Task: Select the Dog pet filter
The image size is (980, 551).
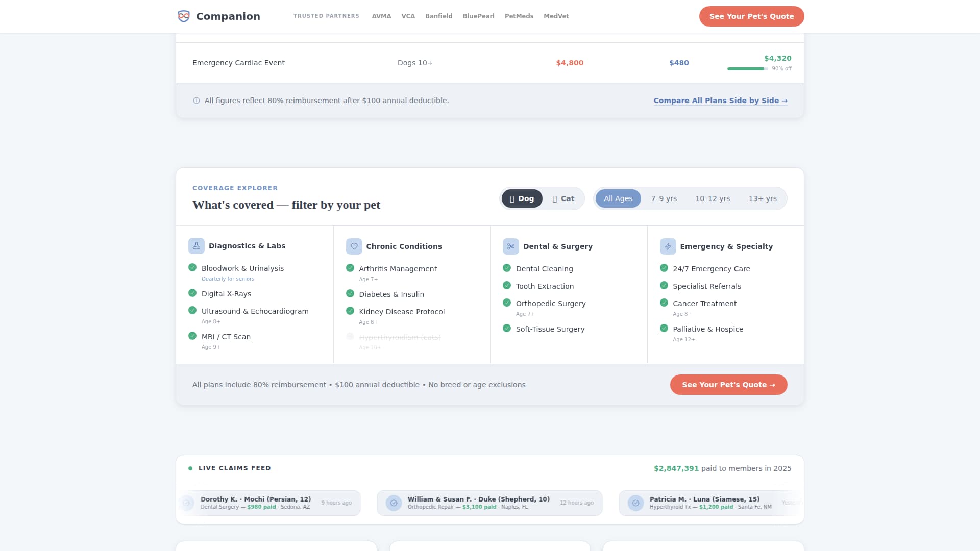Action: click(x=522, y=198)
